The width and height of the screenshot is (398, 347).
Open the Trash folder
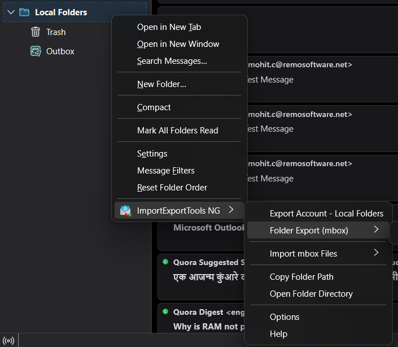click(x=56, y=32)
